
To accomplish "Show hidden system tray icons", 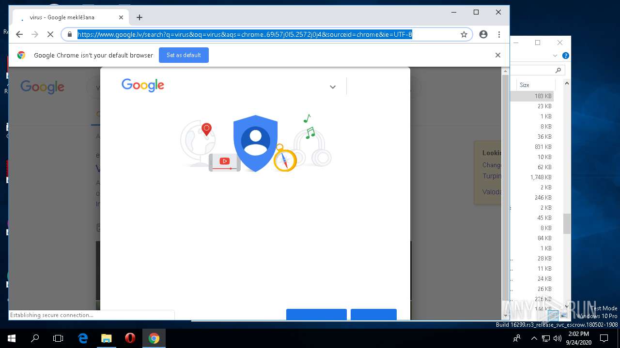I will [534, 338].
